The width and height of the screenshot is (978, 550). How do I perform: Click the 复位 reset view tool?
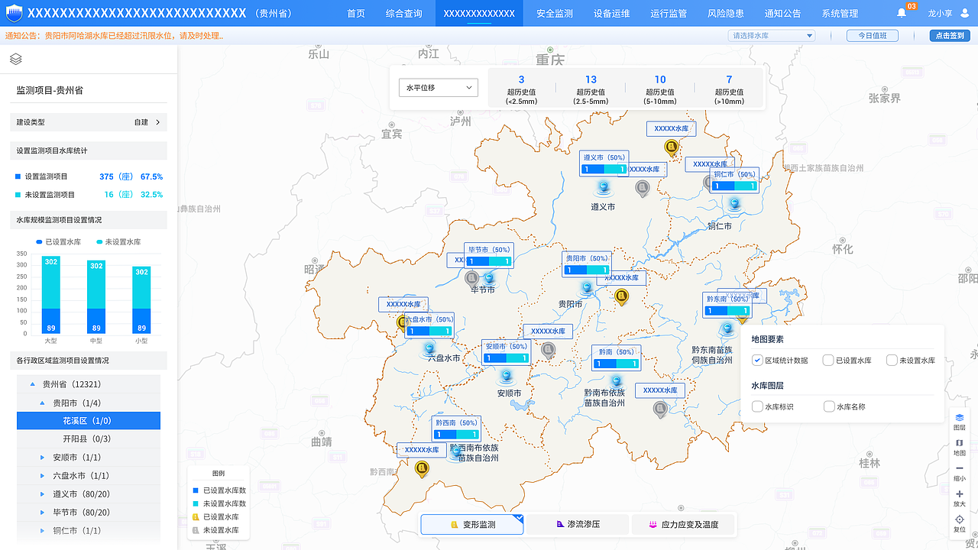(959, 524)
